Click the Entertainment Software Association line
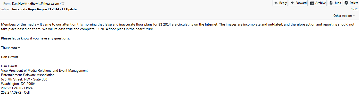The width and height of the screenshot is (359, 105). pos(28,75)
